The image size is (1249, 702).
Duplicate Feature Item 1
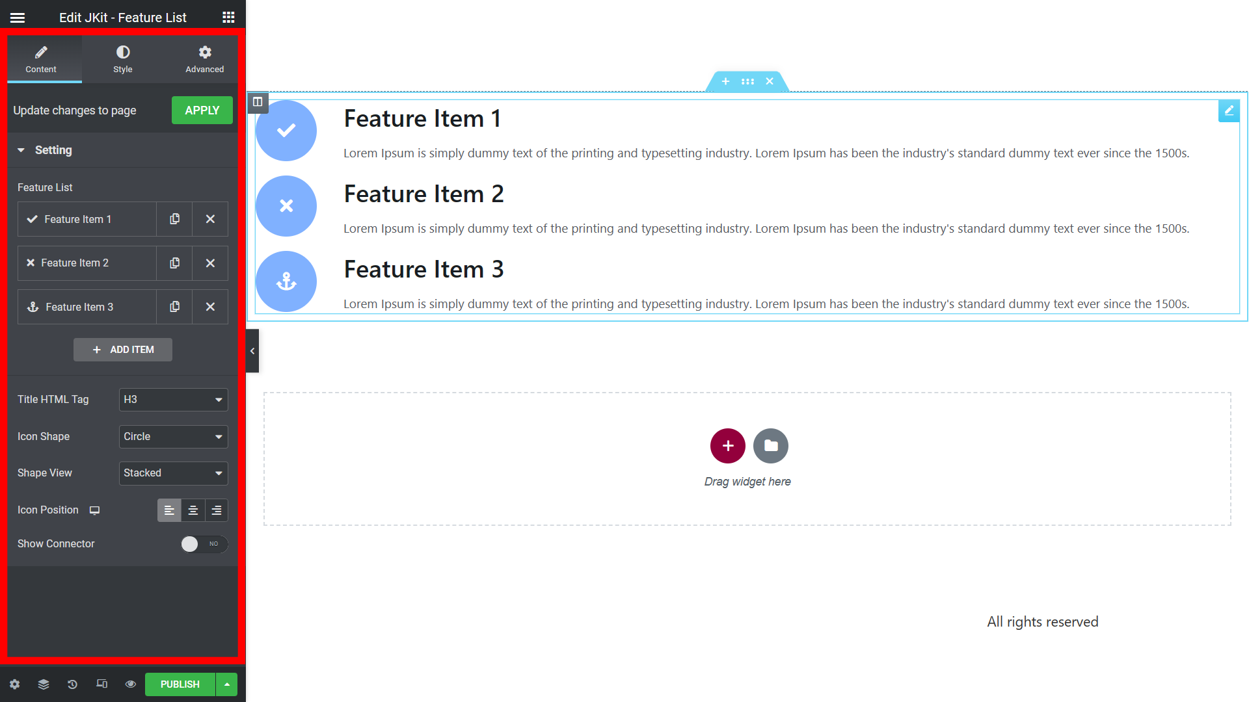click(x=174, y=219)
